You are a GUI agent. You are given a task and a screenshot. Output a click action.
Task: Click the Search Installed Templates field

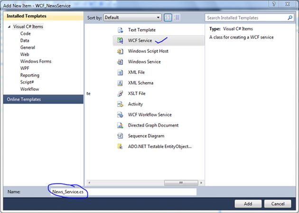click(x=249, y=18)
